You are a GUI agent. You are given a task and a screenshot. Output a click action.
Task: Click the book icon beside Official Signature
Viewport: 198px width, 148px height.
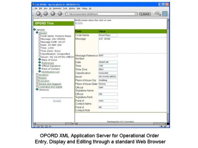pyautogui.click(x=40, y=66)
